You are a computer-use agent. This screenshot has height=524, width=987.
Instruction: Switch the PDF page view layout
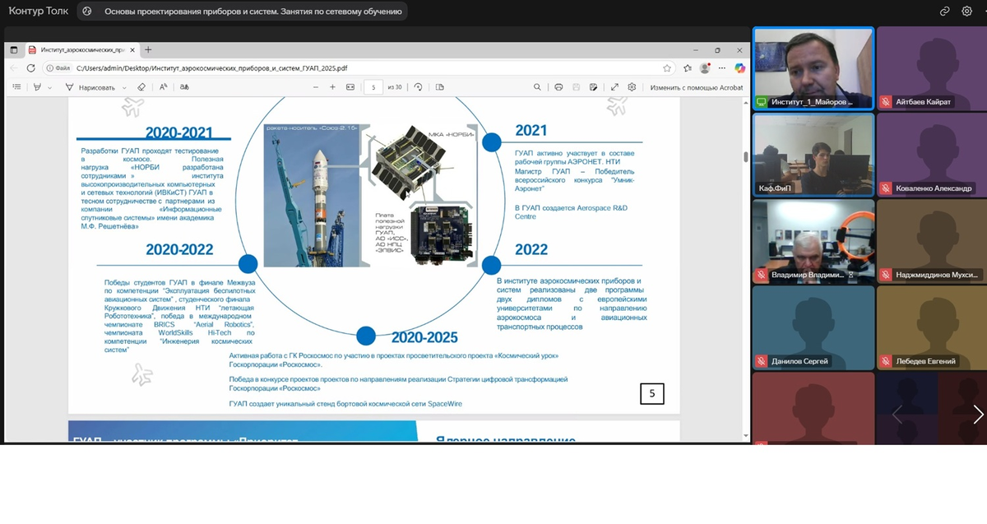coord(440,87)
